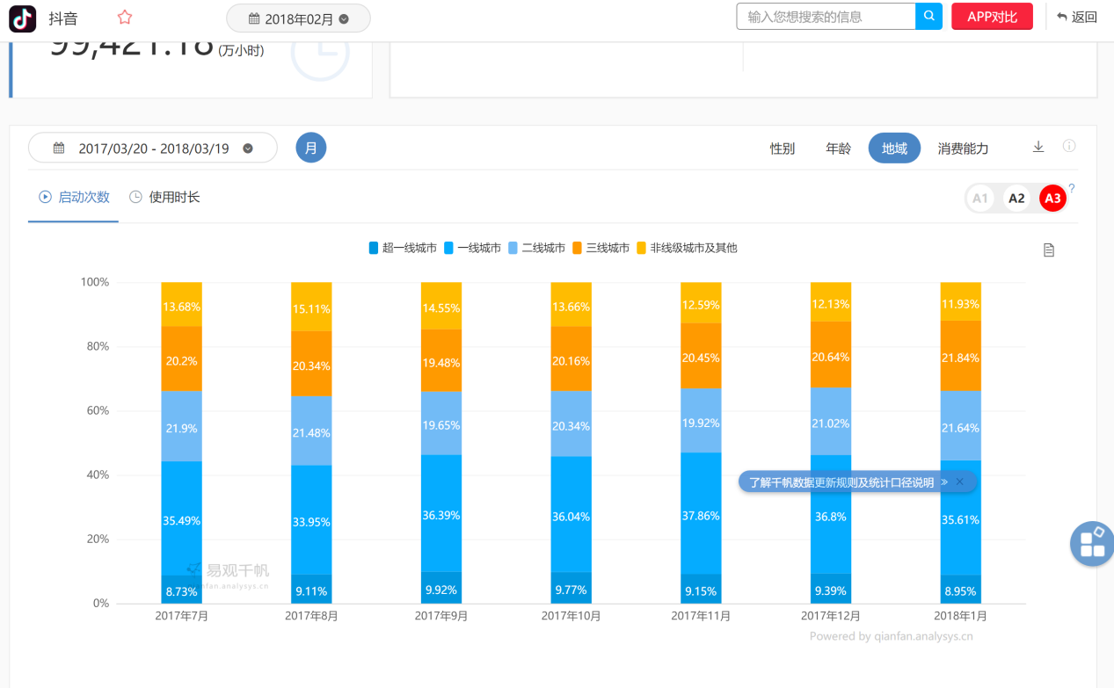The image size is (1114, 688).
Task: Click the help question mark near A3
Action: (x=1072, y=188)
